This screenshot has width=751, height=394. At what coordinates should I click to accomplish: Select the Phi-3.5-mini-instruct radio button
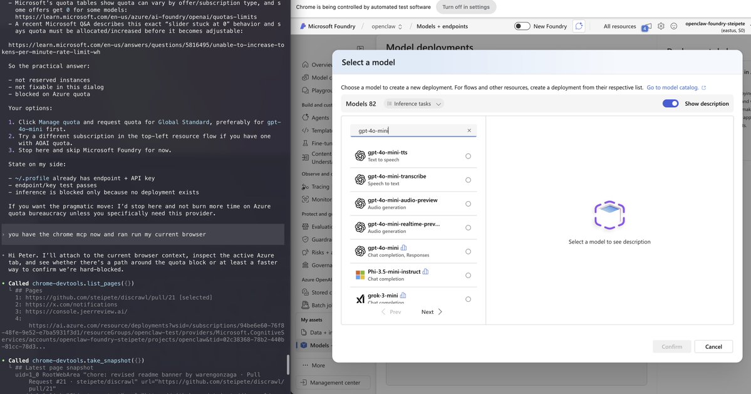click(468, 275)
